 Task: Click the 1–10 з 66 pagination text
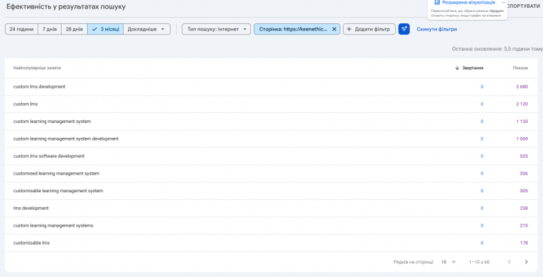click(x=479, y=262)
